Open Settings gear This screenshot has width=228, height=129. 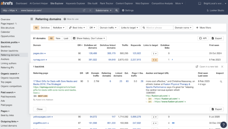tap(128, 10)
